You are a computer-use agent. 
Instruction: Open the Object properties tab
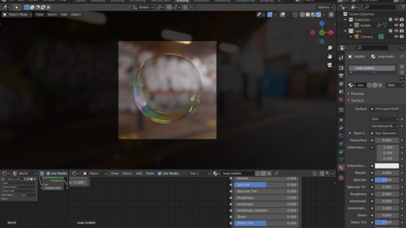tap(341, 120)
